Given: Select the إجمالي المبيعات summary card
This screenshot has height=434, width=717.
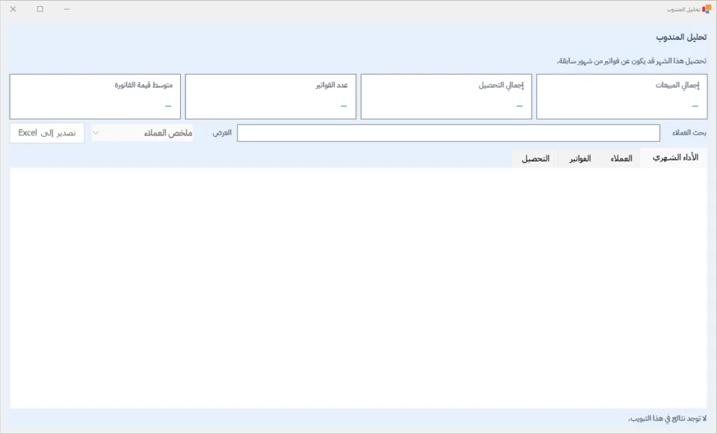Looking at the screenshot, I should tap(621, 96).
